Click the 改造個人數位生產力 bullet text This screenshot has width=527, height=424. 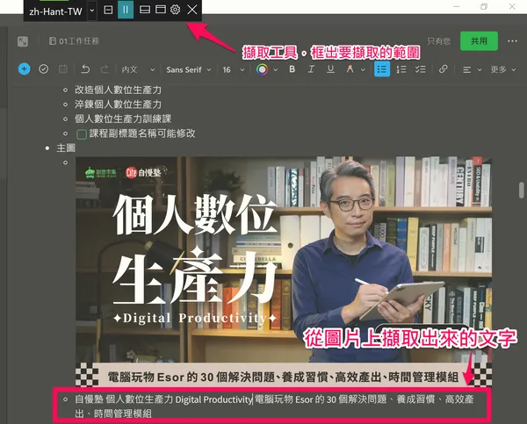point(118,90)
